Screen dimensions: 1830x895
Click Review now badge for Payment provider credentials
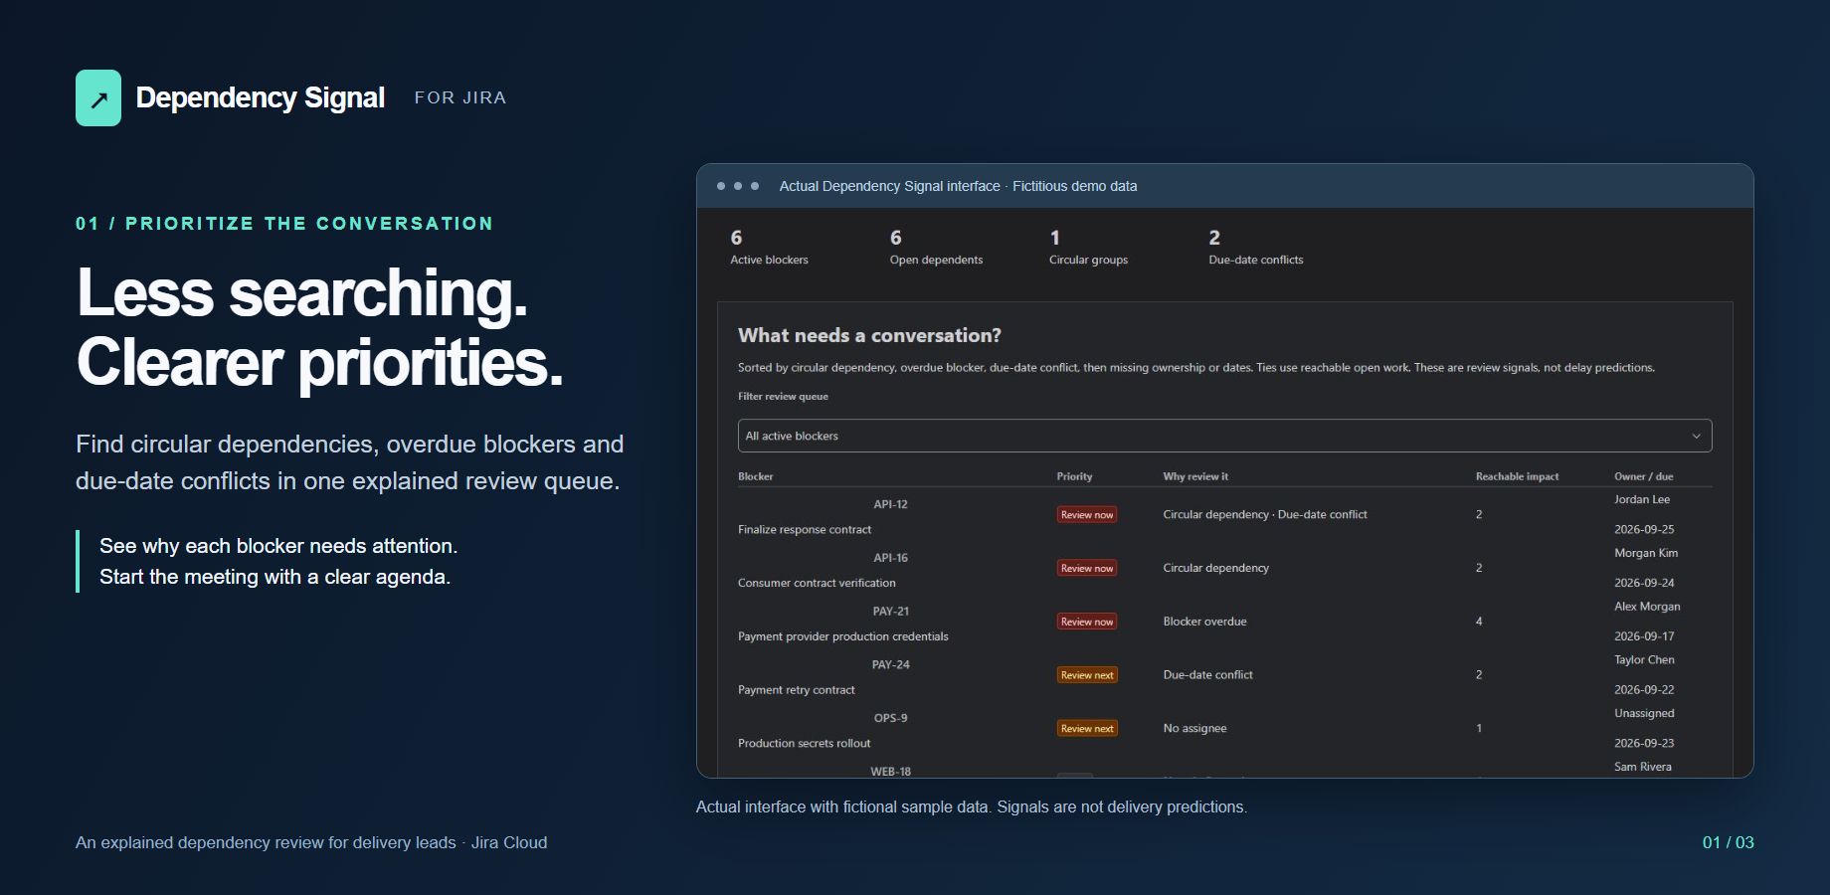[x=1086, y=622]
